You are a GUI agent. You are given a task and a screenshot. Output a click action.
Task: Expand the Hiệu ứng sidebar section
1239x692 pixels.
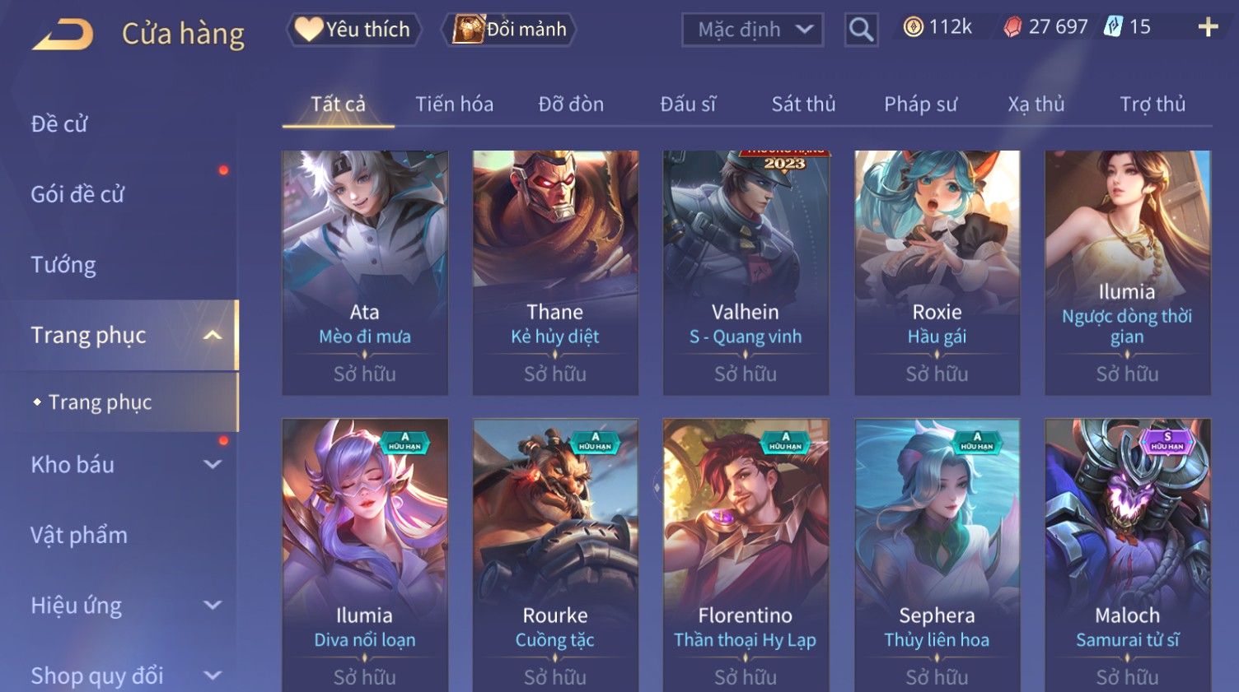click(213, 605)
